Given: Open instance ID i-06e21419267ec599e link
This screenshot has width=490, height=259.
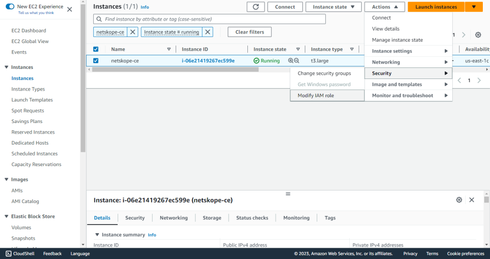Looking at the screenshot, I should coord(208,61).
